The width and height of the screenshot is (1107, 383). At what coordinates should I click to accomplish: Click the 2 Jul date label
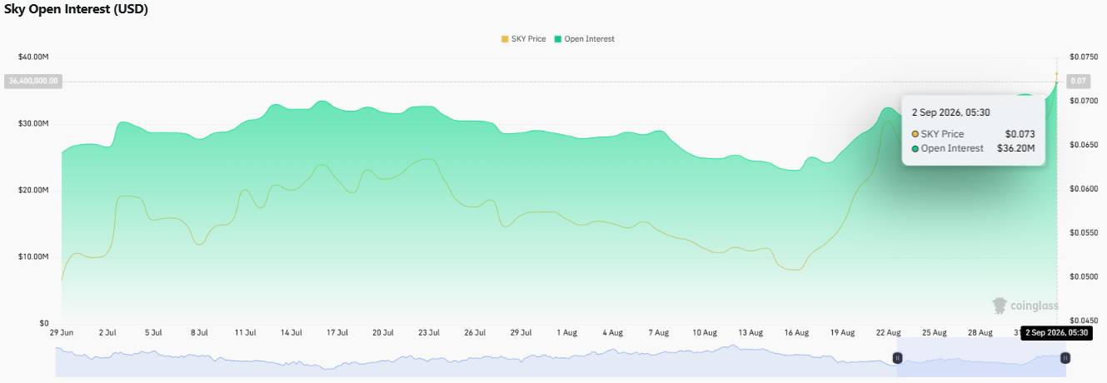107,332
